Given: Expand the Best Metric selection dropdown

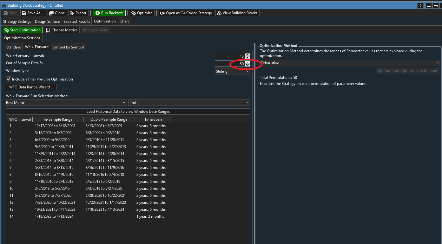Looking at the screenshot, I should (x=66, y=103).
